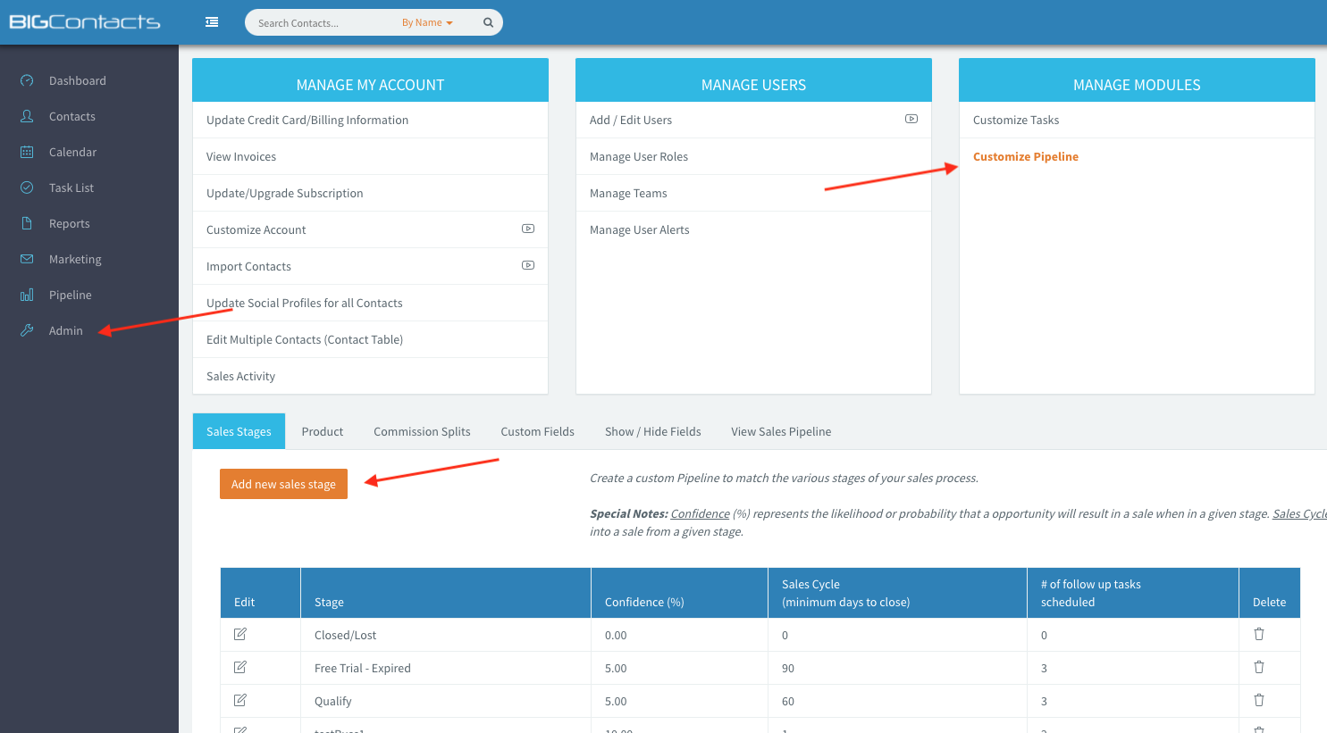Open Customize Tasks
This screenshot has height=733, width=1327.
tap(1016, 120)
